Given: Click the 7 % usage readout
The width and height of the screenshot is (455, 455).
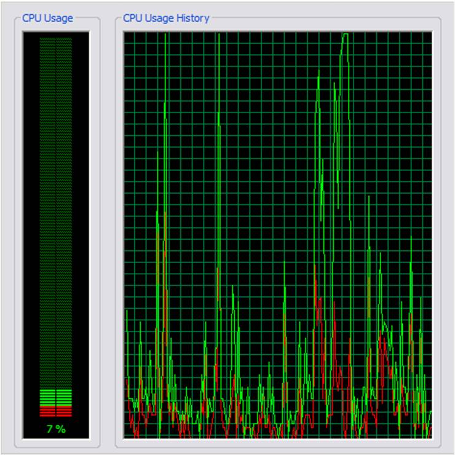Looking at the screenshot, I should tap(56, 429).
